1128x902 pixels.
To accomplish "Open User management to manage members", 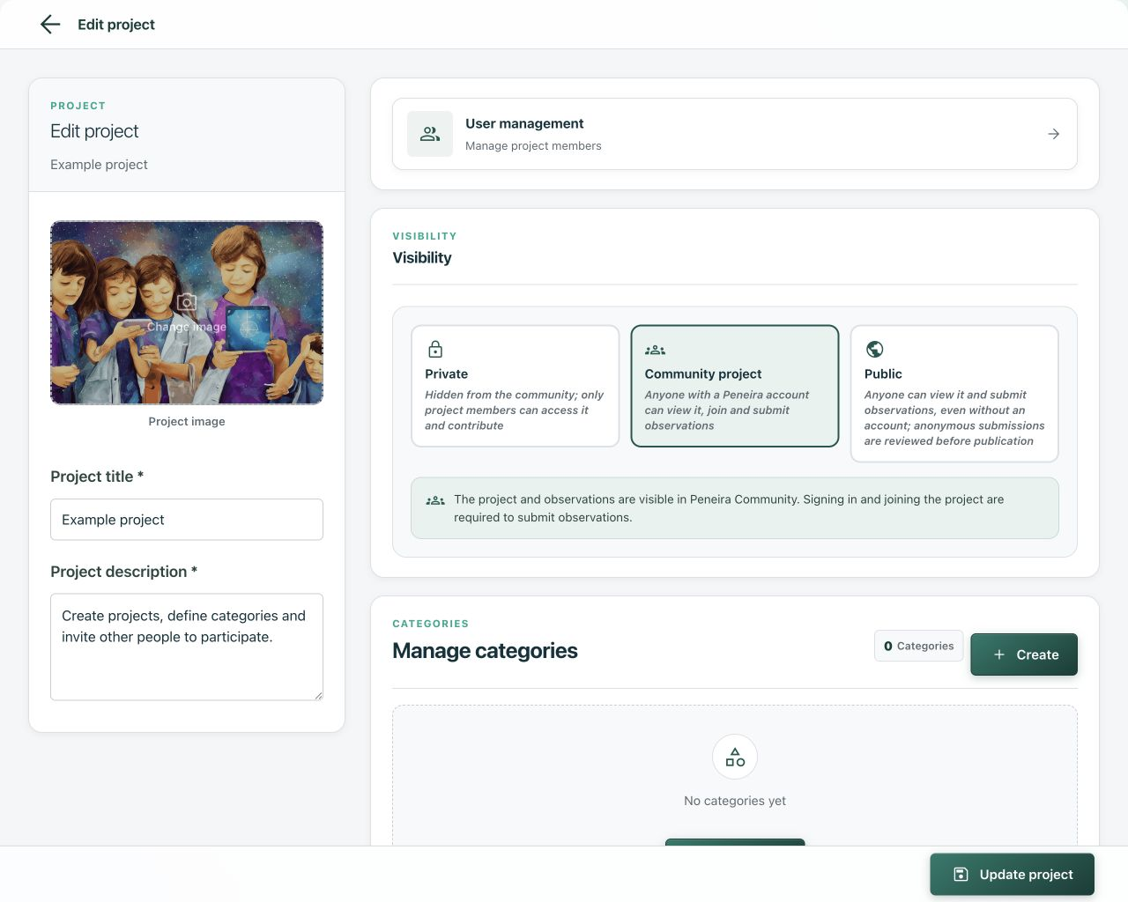I will click(x=735, y=134).
